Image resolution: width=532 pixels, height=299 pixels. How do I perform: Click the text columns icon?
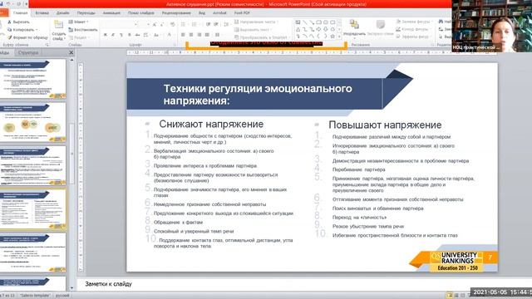pyautogui.click(x=218, y=35)
